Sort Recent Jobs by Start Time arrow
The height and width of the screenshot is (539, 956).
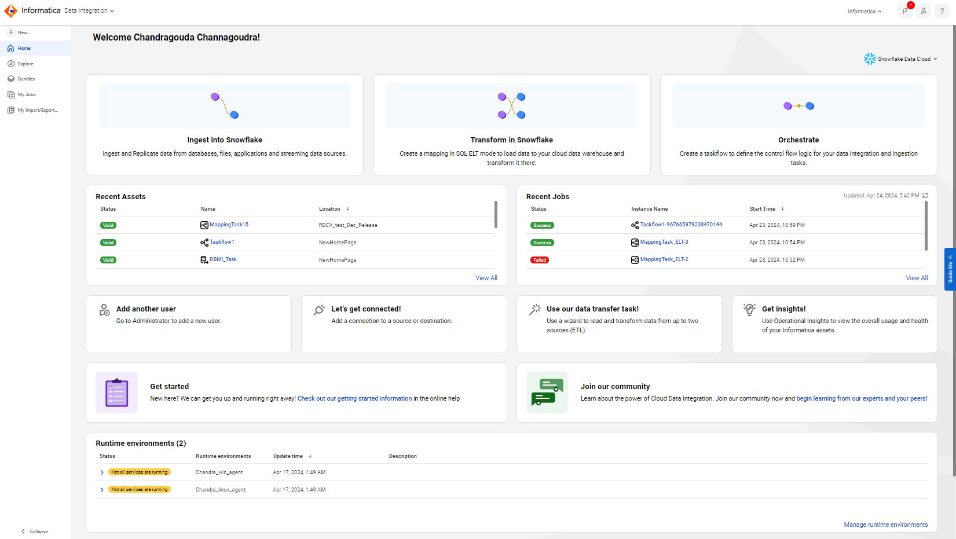pos(782,209)
